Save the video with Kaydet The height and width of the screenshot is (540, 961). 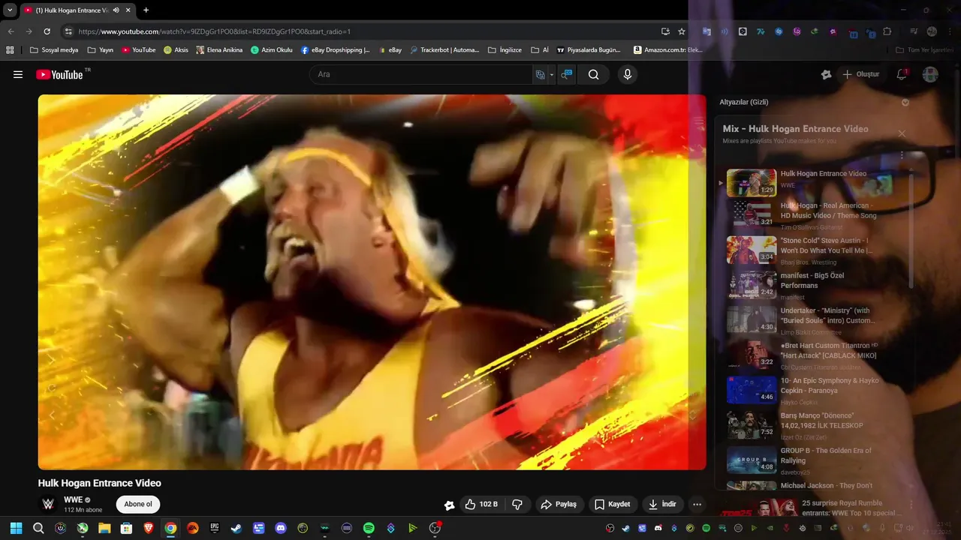pos(613,505)
